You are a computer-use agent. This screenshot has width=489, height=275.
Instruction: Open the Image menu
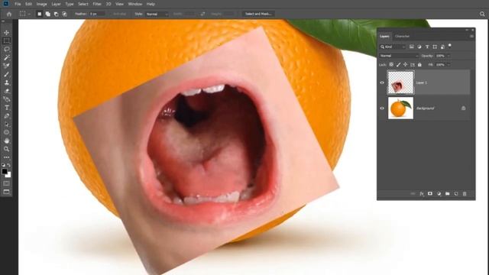pyautogui.click(x=41, y=4)
